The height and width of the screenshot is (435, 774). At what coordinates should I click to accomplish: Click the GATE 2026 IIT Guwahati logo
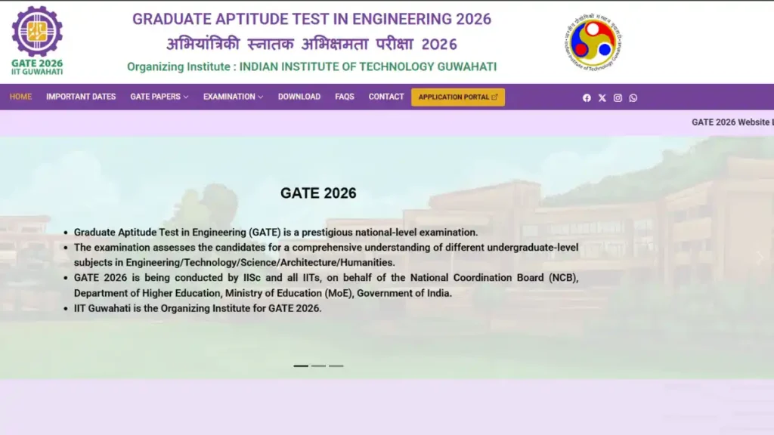pos(37,41)
